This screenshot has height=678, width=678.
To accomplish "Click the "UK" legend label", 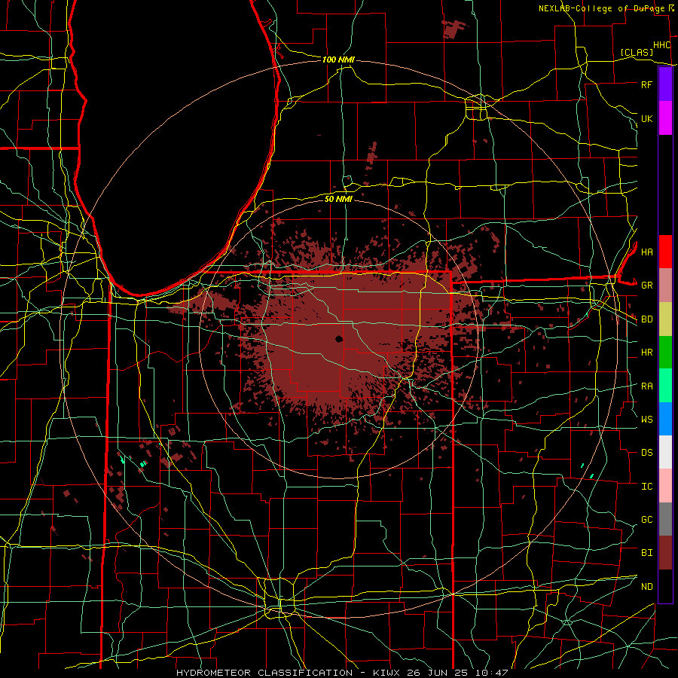I will [646, 118].
